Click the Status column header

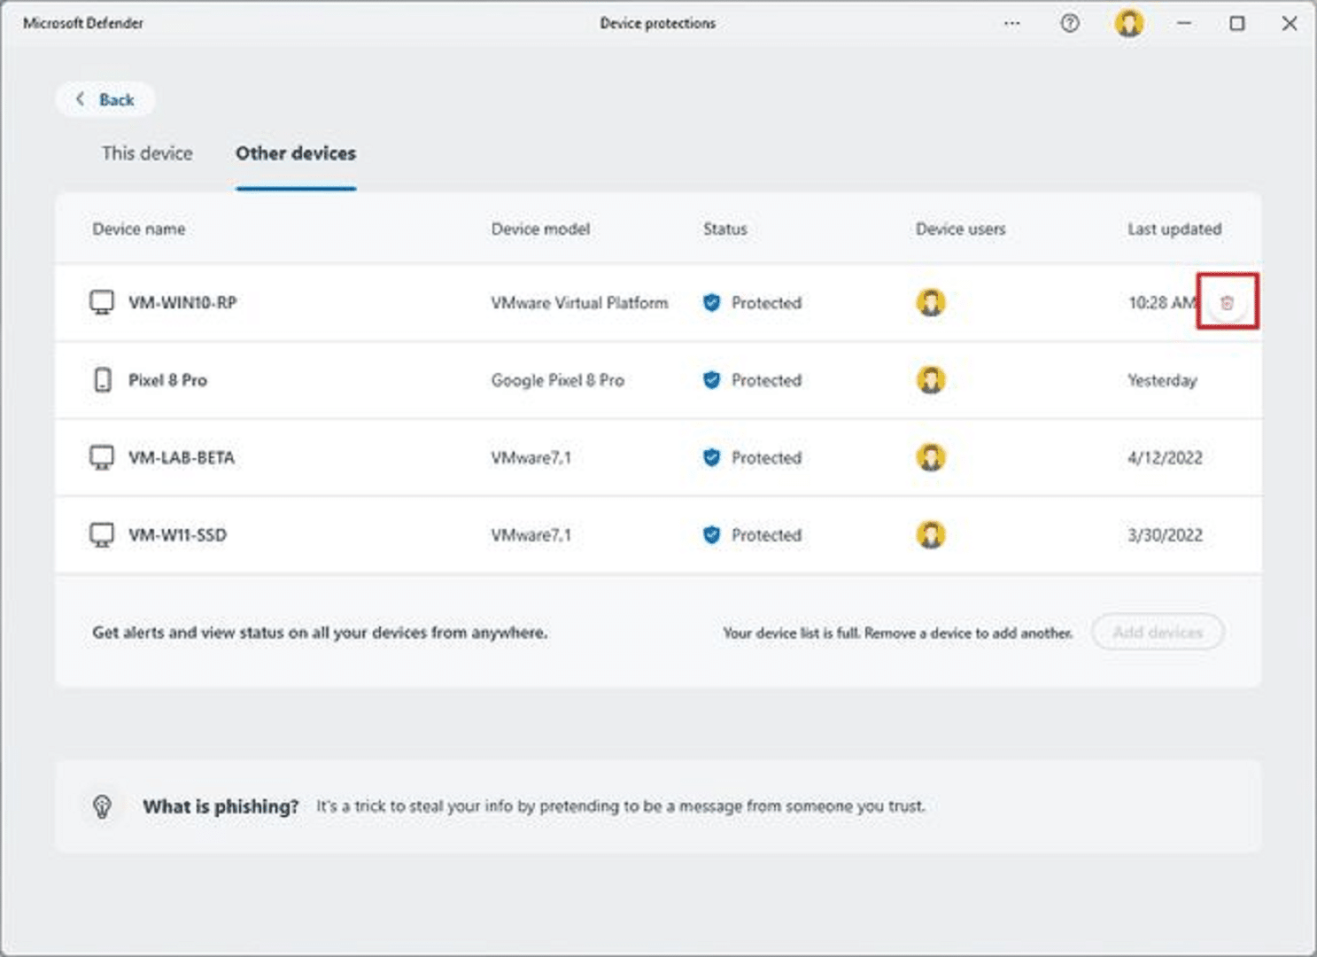[725, 229]
